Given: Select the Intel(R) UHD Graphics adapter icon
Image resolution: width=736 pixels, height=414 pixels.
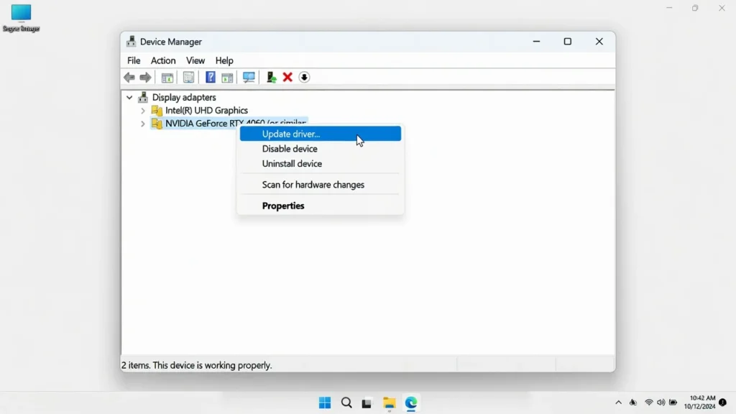Looking at the screenshot, I should pos(157,110).
